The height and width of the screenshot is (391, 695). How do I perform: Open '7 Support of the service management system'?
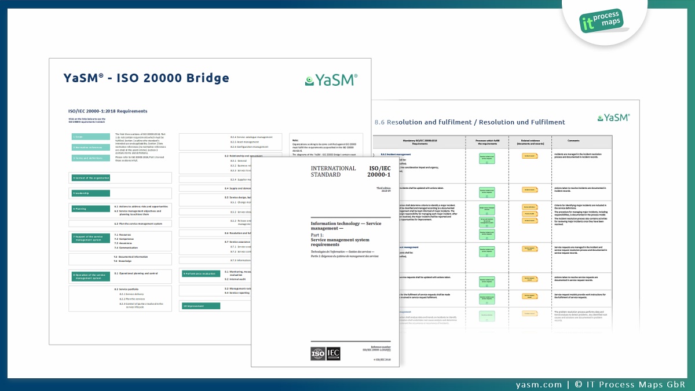[90, 237]
